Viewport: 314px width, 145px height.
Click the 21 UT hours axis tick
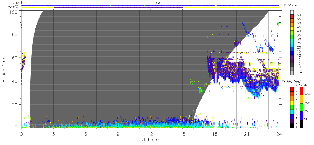tap(247, 134)
